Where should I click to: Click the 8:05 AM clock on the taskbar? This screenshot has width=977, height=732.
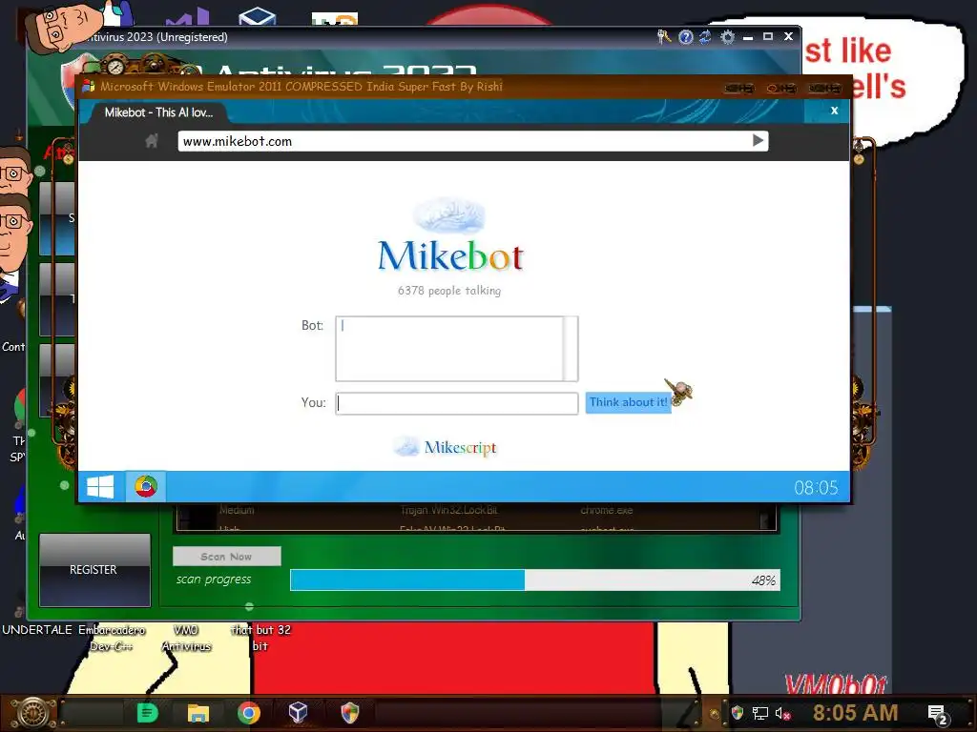pyautogui.click(x=855, y=713)
